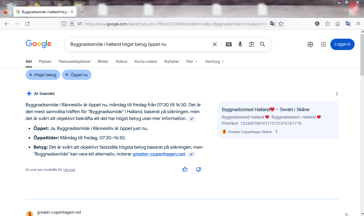
Task: Open AI overview three-dot options menu
Action: point(337,94)
